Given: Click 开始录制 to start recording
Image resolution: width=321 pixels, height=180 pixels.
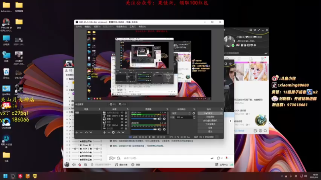Looking at the screenshot, I should pos(210,117).
